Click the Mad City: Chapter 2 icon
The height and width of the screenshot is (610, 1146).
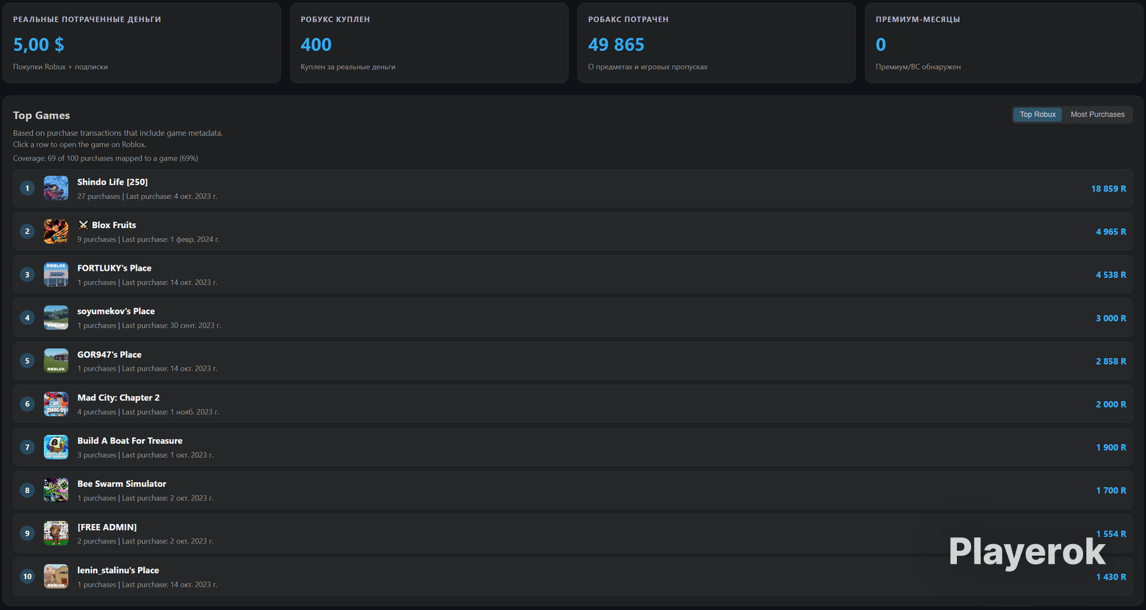(x=56, y=404)
